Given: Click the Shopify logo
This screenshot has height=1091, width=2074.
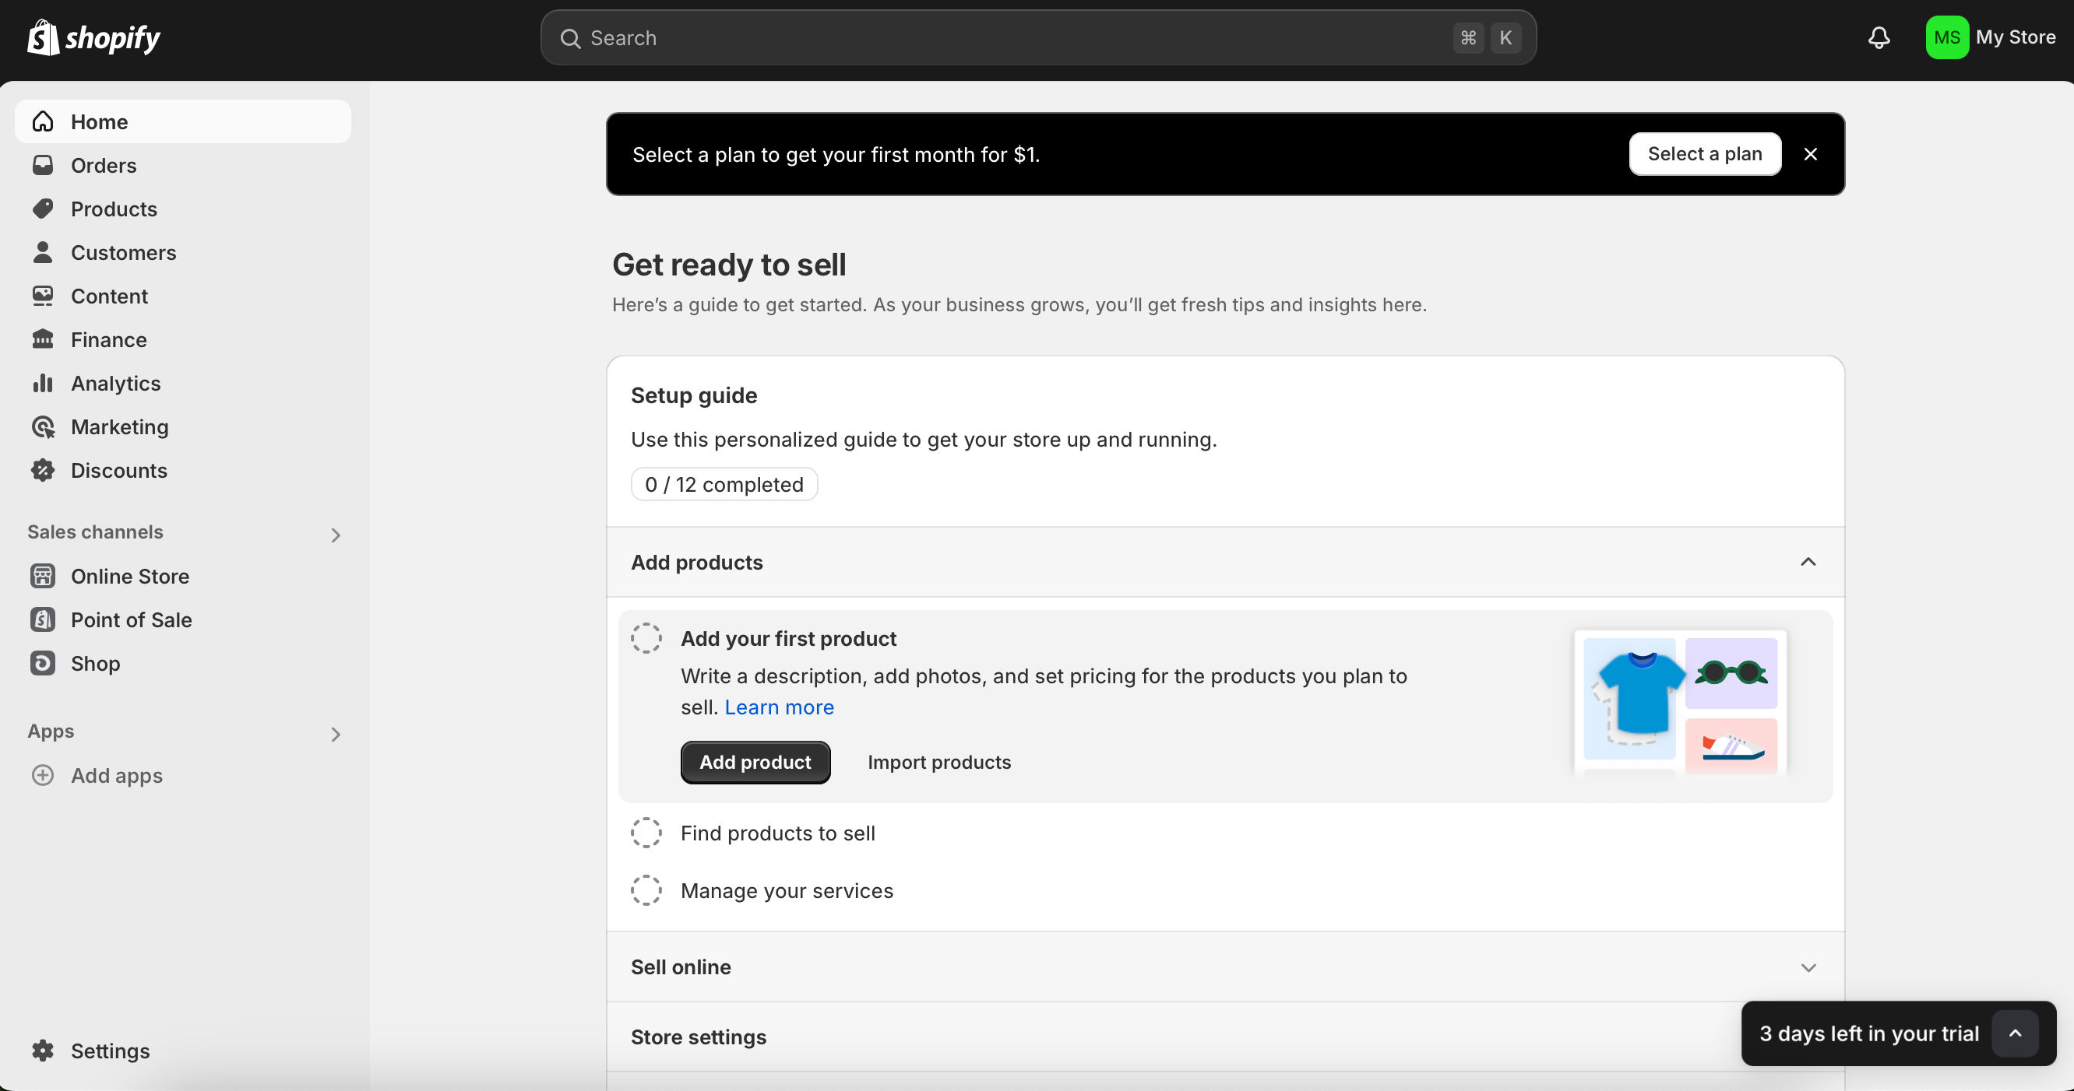Looking at the screenshot, I should coord(94,38).
